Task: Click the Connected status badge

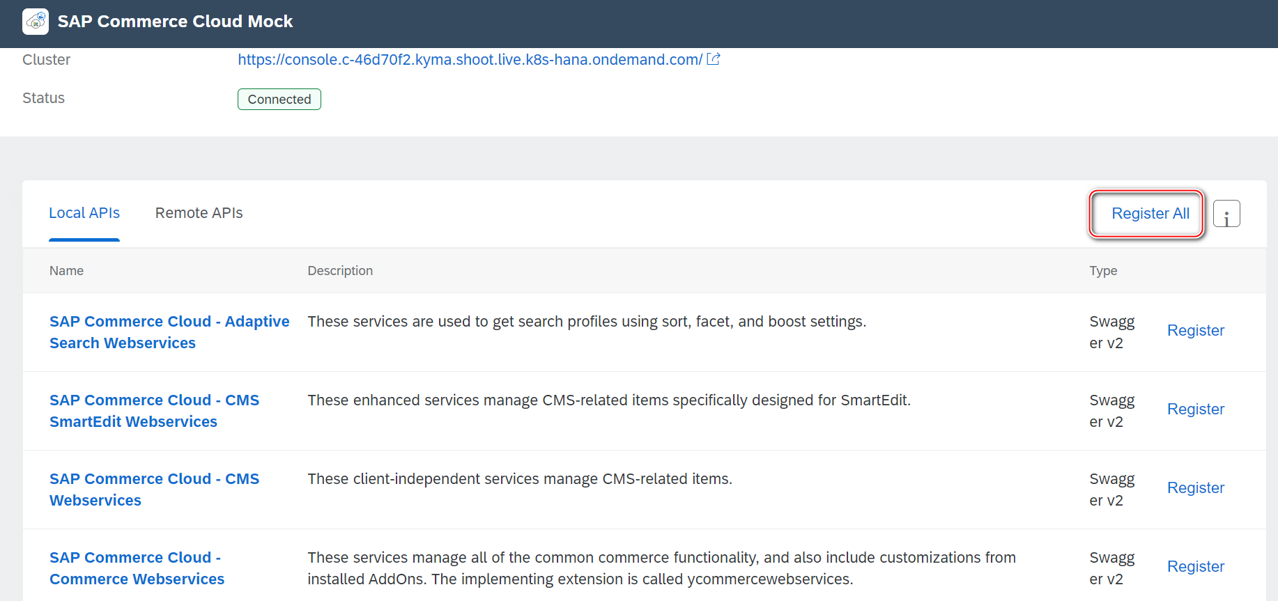Action: [x=279, y=100]
